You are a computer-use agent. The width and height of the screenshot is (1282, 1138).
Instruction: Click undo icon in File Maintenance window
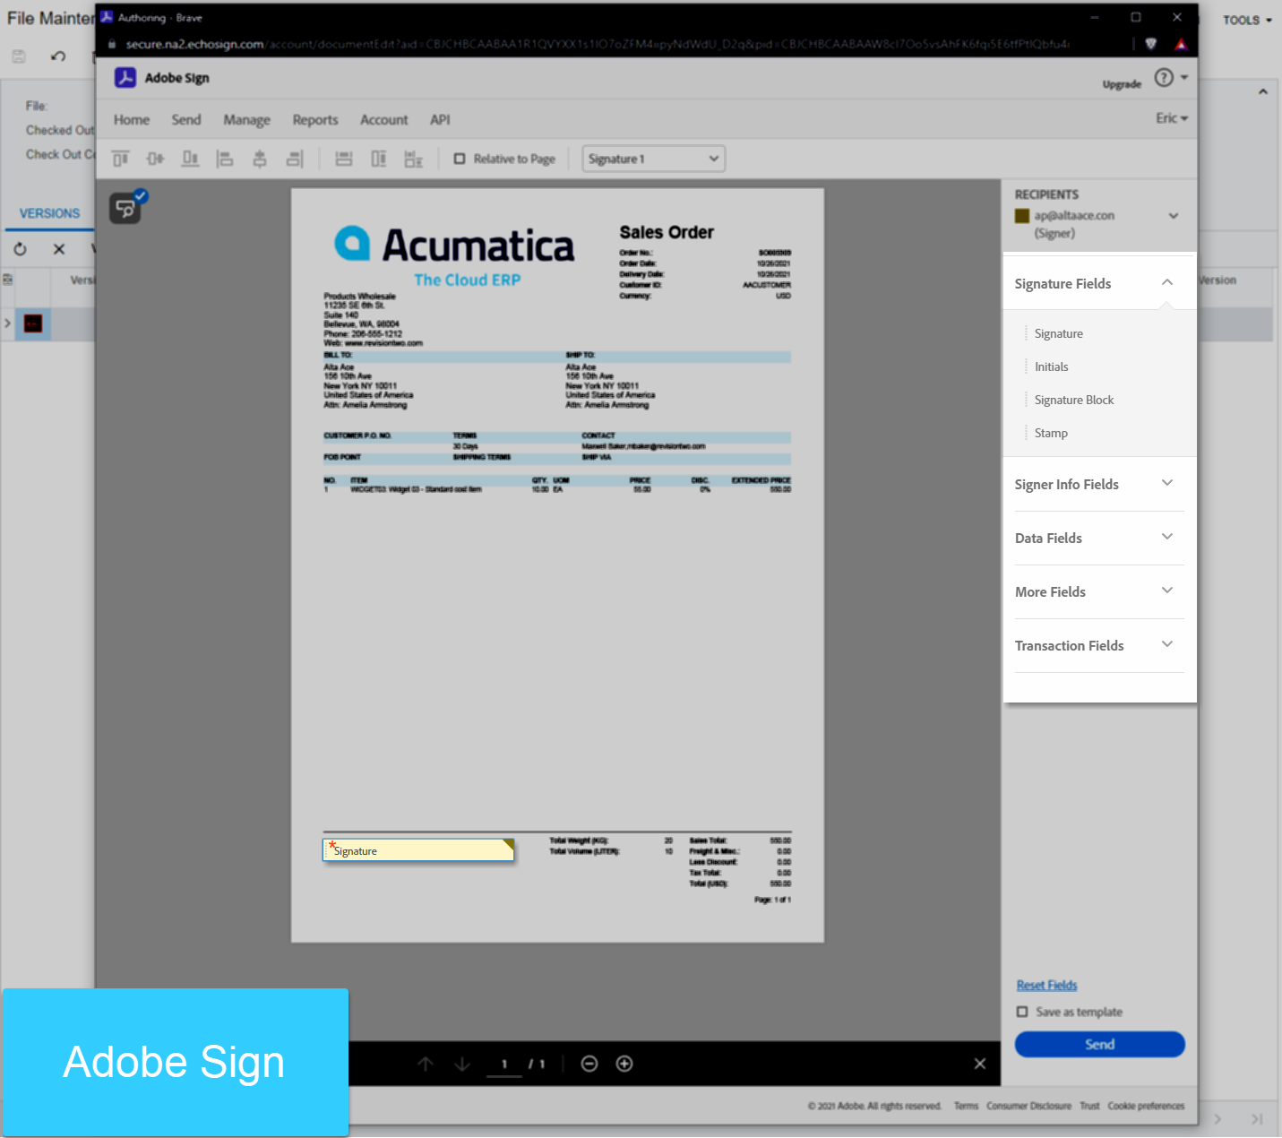coord(58,56)
